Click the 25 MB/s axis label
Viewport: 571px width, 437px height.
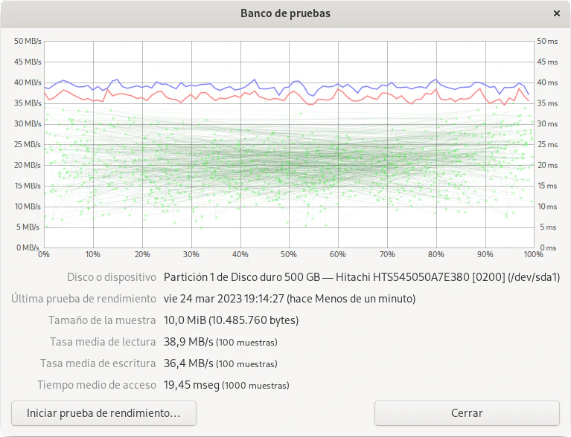click(x=28, y=144)
